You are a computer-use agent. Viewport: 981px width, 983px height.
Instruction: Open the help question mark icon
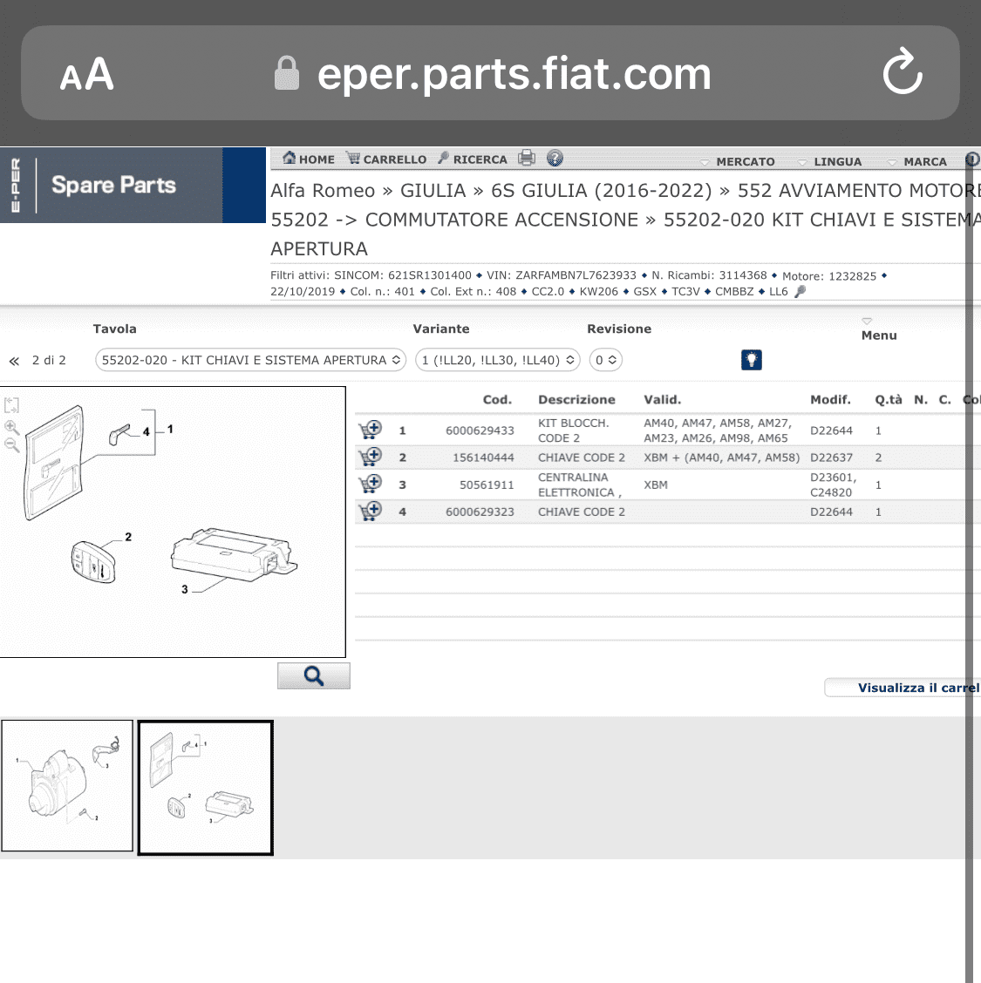pos(555,158)
